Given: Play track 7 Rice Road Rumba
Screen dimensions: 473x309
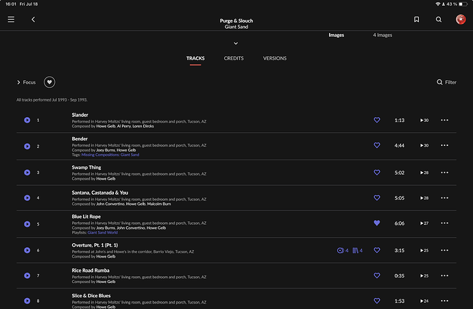Looking at the screenshot, I should coord(27,276).
